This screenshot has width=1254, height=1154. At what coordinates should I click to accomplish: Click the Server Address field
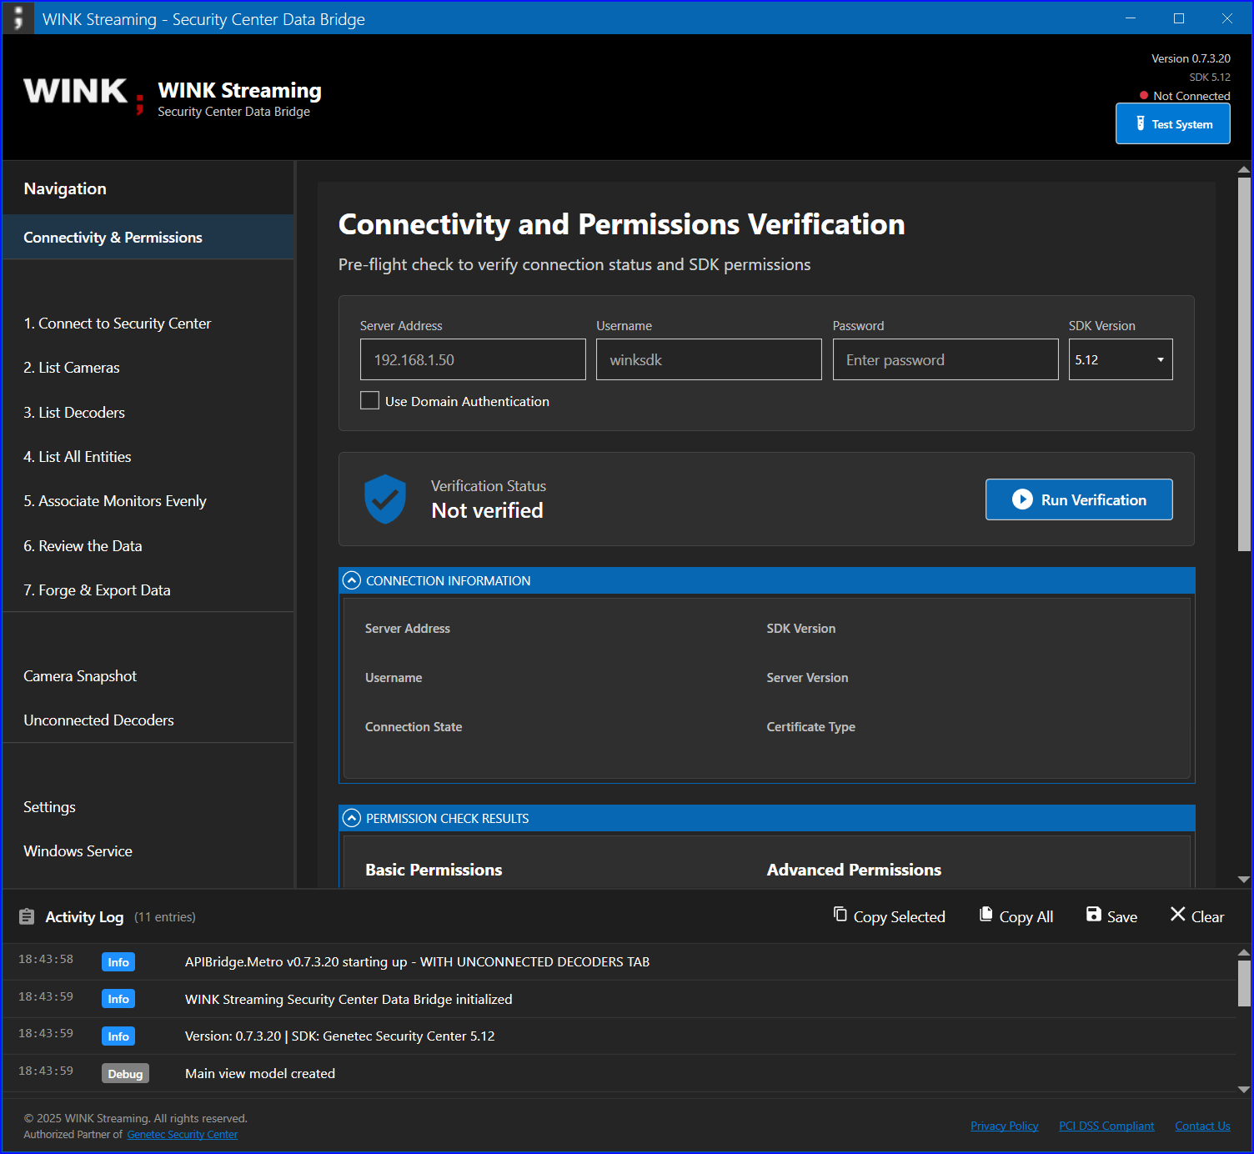(x=473, y=359)
